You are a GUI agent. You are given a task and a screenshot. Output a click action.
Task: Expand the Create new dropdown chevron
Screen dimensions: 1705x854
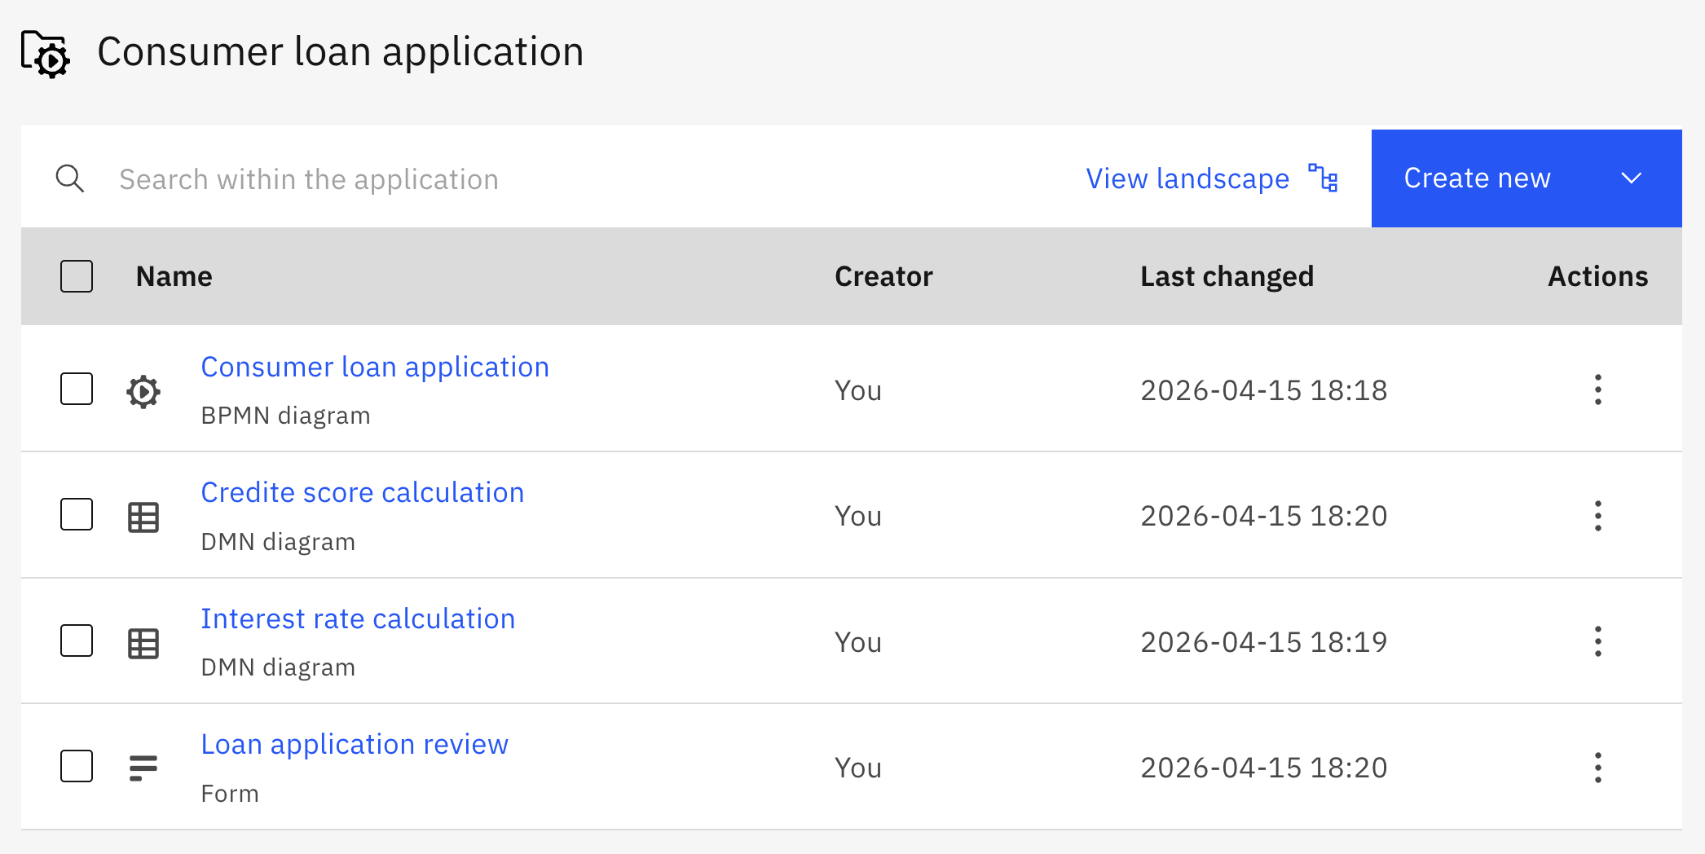click(x=1631, y=178)
